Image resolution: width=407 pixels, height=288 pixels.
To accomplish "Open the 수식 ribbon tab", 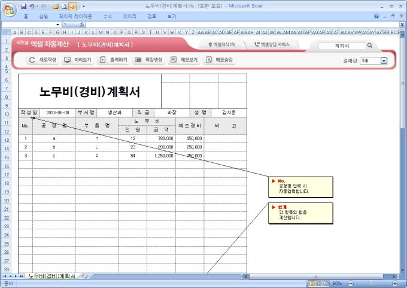I will tap(107, 16).
